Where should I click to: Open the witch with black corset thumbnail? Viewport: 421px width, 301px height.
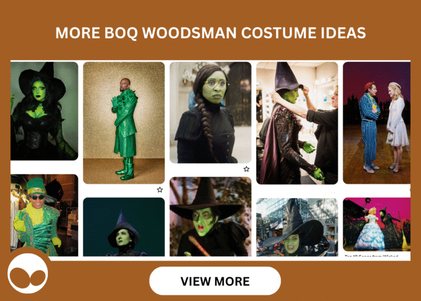tap(44, 111)
